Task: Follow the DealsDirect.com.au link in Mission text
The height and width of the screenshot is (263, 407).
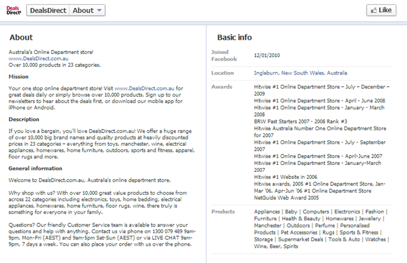Action: tap(145, 88)
